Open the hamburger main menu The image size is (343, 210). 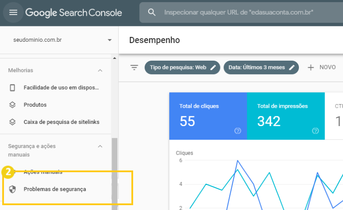[x=13, y=12]
